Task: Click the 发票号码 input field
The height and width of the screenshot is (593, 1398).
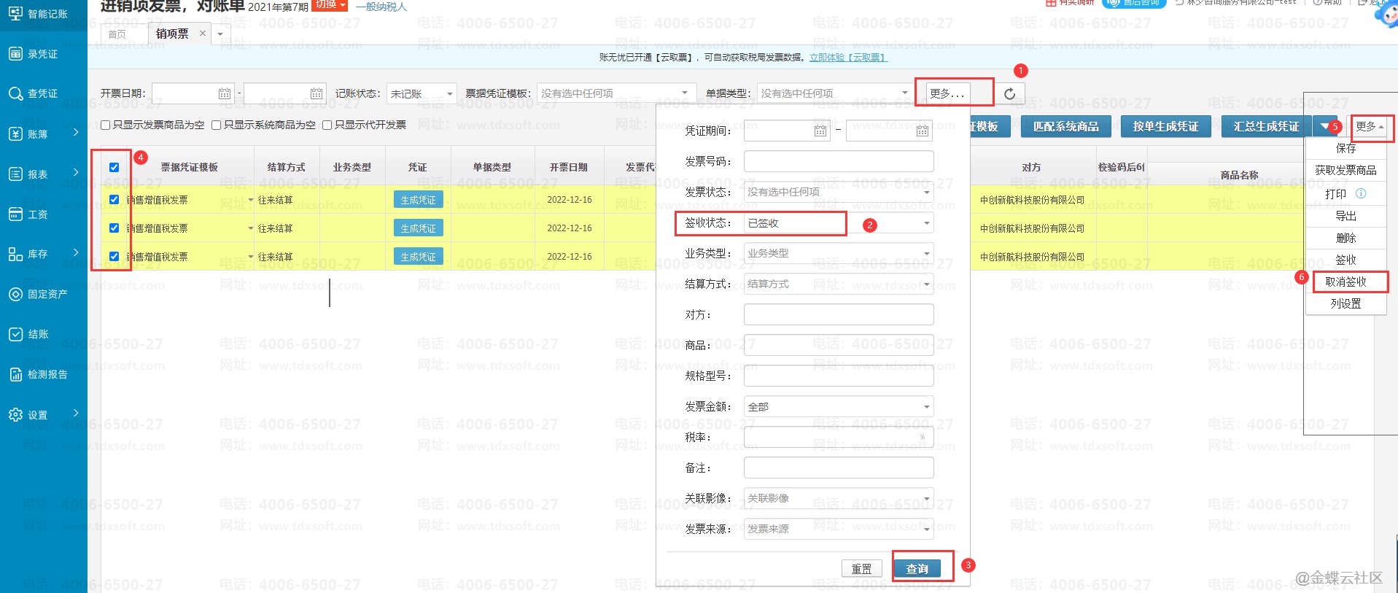Action: [839, 162]
